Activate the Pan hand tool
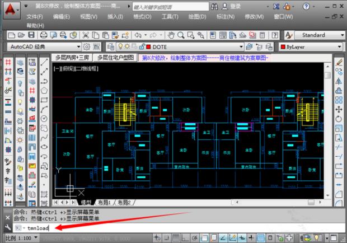Screen dimensions: 347x243 (171, 35)
